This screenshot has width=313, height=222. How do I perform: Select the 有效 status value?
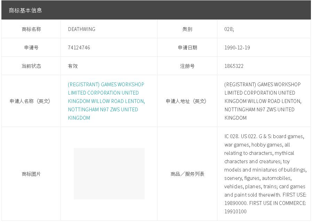pyautogui.click(x=73, y=66)
